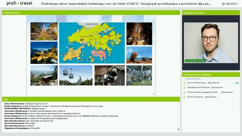This screenshot has width=242, height=136.
Task: Click the Антон Мельников name label on video
Action: pos(195,61)
